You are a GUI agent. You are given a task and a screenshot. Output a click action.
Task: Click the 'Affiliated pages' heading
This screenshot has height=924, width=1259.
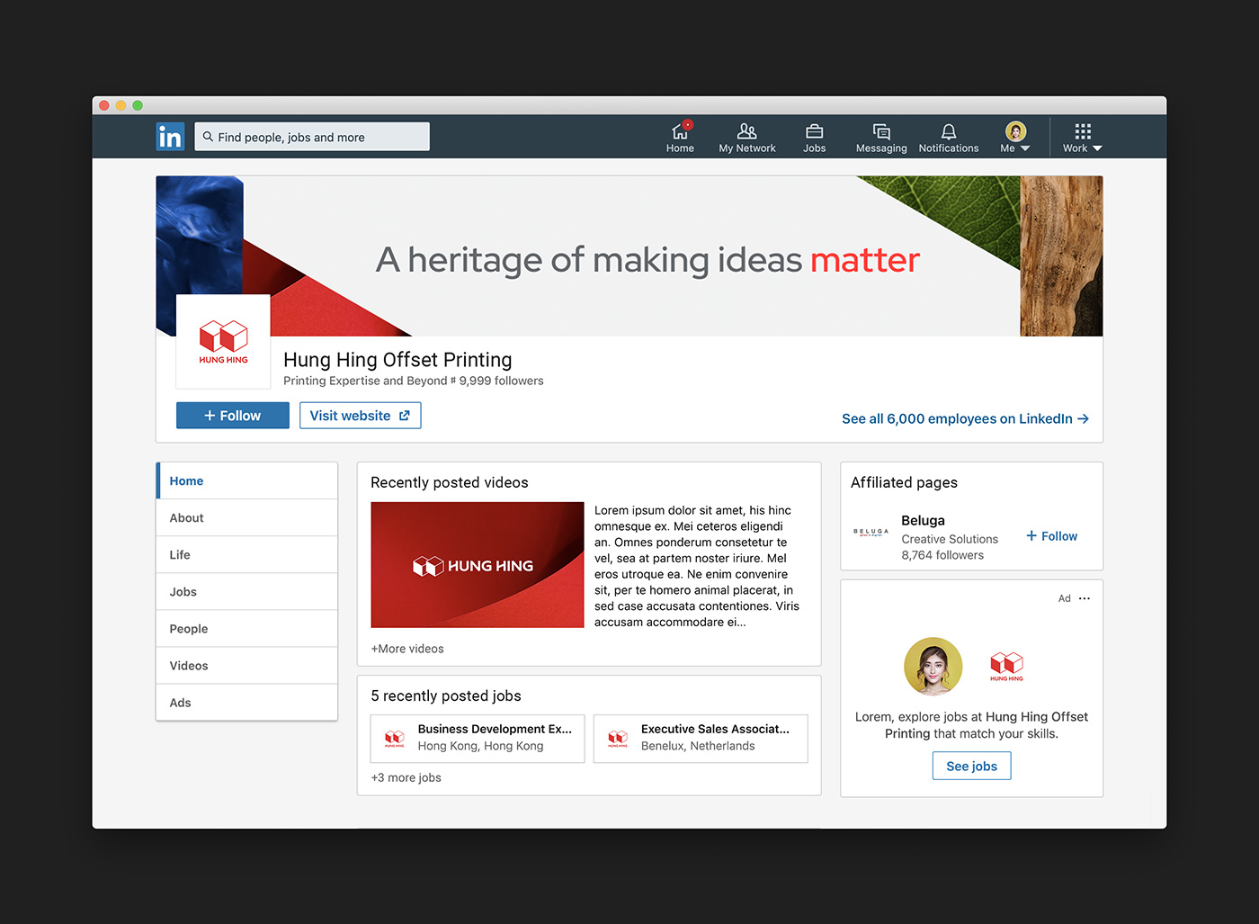point(904,482)
